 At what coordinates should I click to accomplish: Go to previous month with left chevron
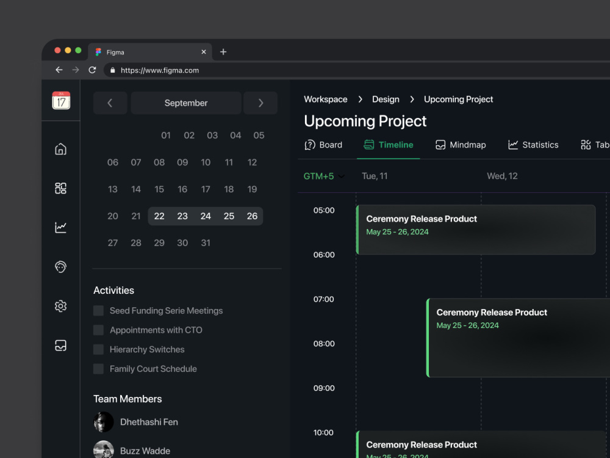tap(110, 103)
